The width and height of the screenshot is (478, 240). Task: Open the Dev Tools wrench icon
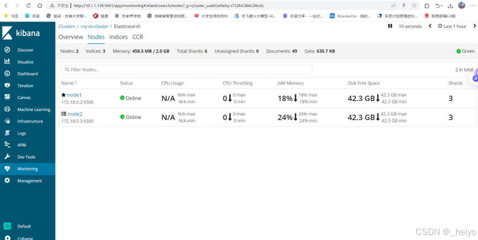(x=7, y=157)
